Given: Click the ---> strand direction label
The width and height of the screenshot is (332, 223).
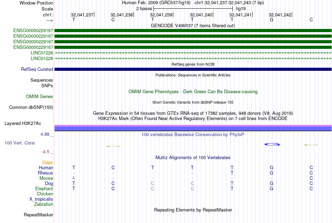Looking at the screenshot, I should 49,20.
